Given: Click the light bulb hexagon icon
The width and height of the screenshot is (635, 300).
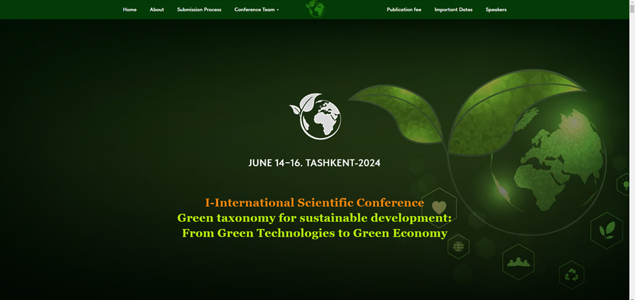Looking at the screenshot, I should tap(626, 185).
